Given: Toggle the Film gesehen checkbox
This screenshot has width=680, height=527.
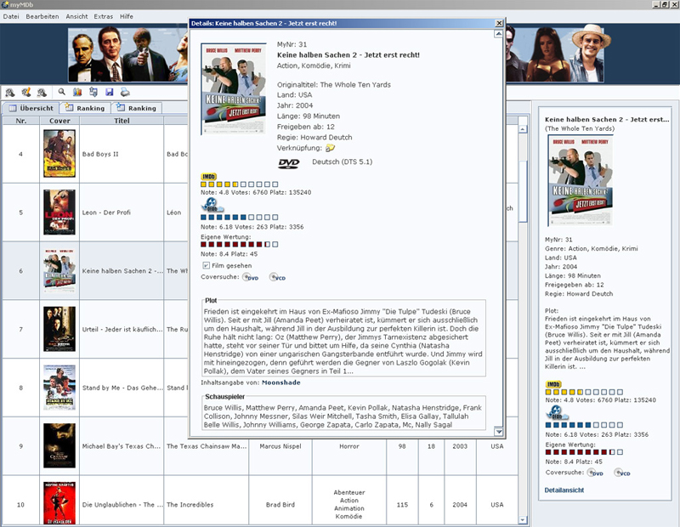Looking at the screenshot, I should coord(206,265).
